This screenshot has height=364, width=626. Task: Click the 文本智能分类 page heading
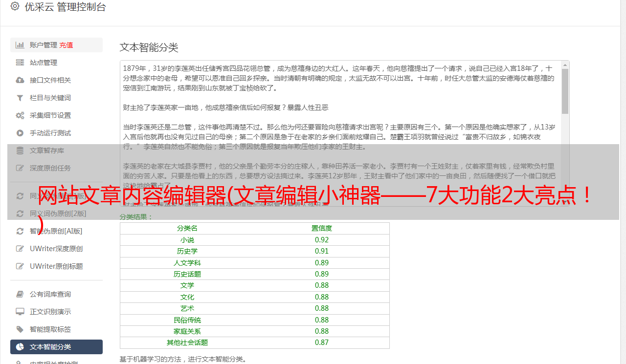[149, 47]
